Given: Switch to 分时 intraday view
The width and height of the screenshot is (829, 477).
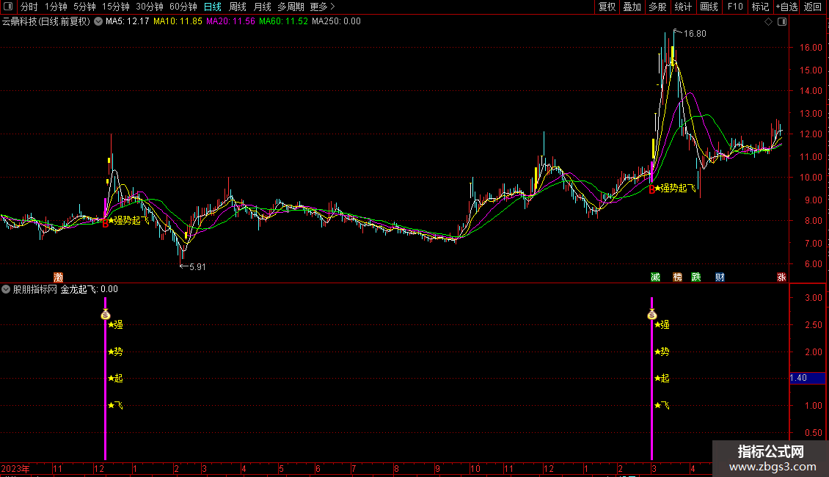Looking at the screenshot, I should click(x=29, y=7).
